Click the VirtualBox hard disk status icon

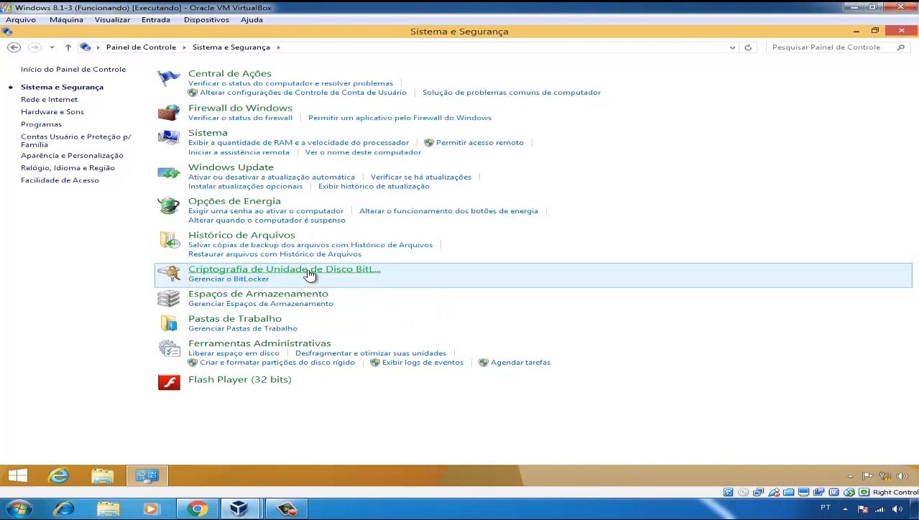click(729, 493)
